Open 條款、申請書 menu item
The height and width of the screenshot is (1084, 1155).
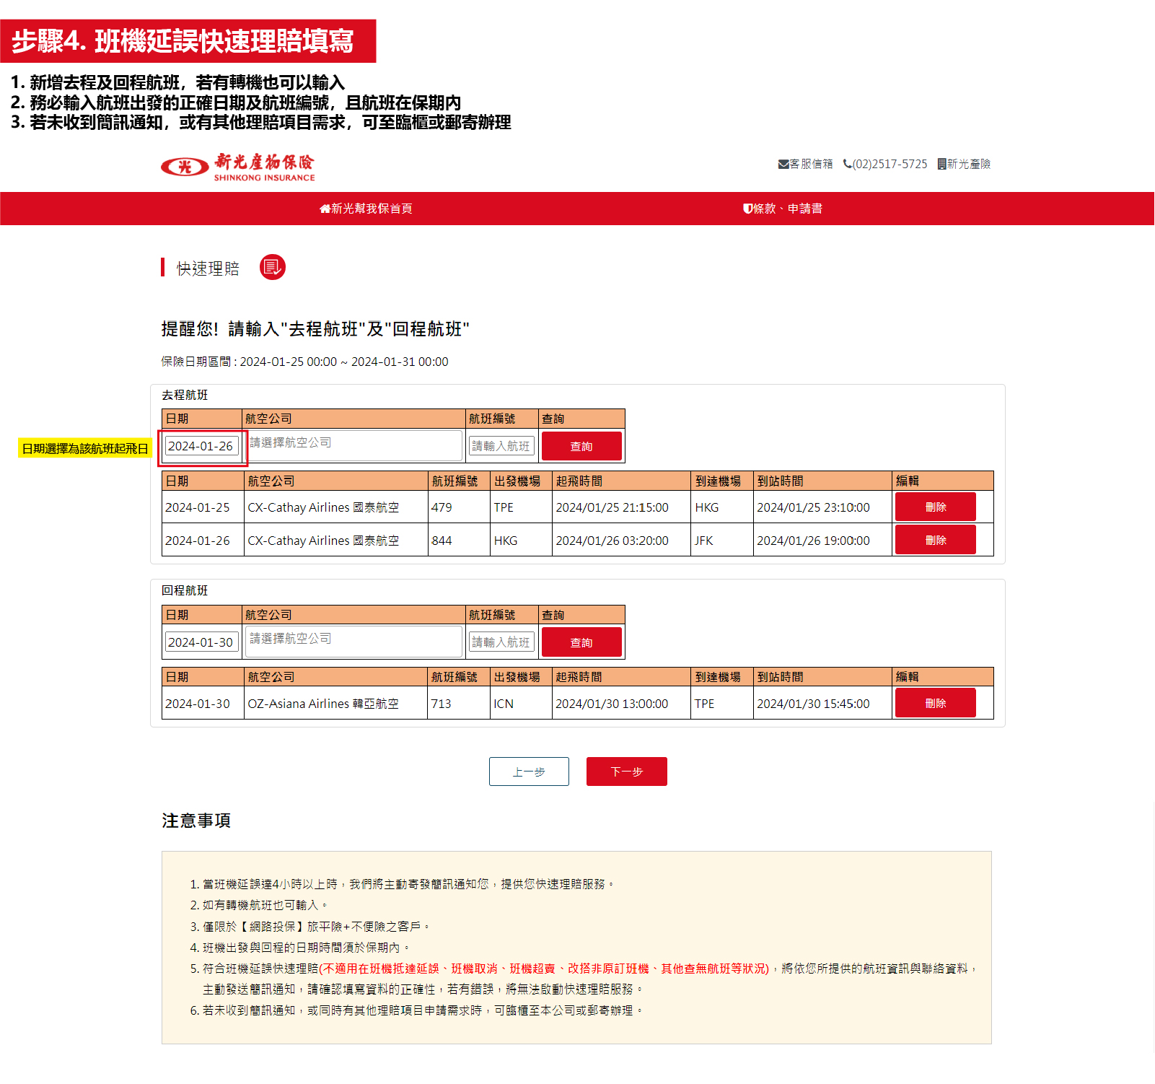[x=783, y=209]
